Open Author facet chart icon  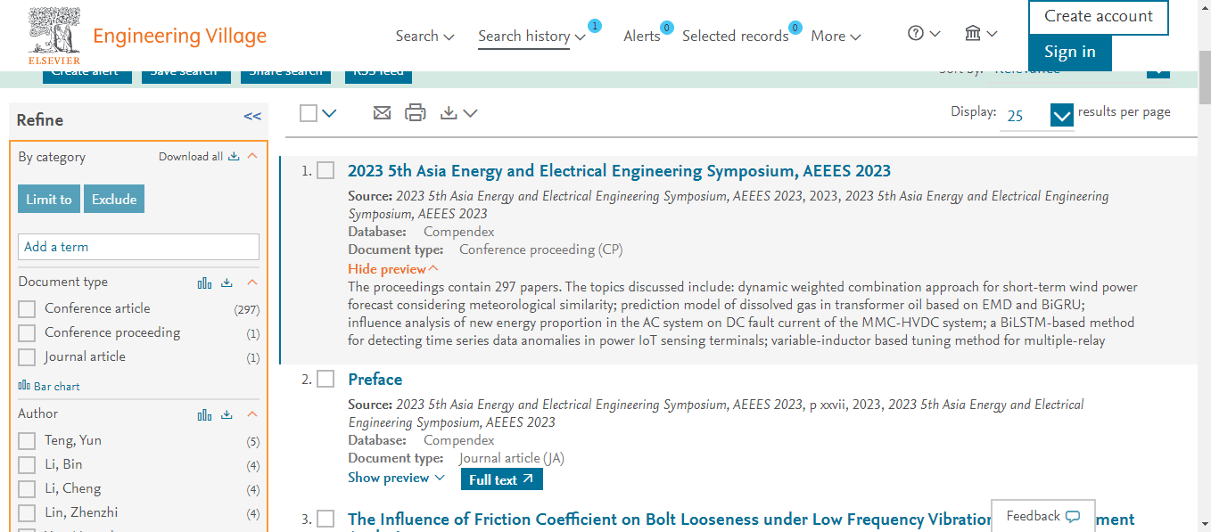coord(205,414)
